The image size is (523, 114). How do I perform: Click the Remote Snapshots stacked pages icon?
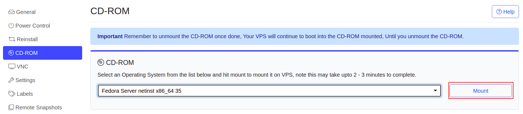pos(11,107)
